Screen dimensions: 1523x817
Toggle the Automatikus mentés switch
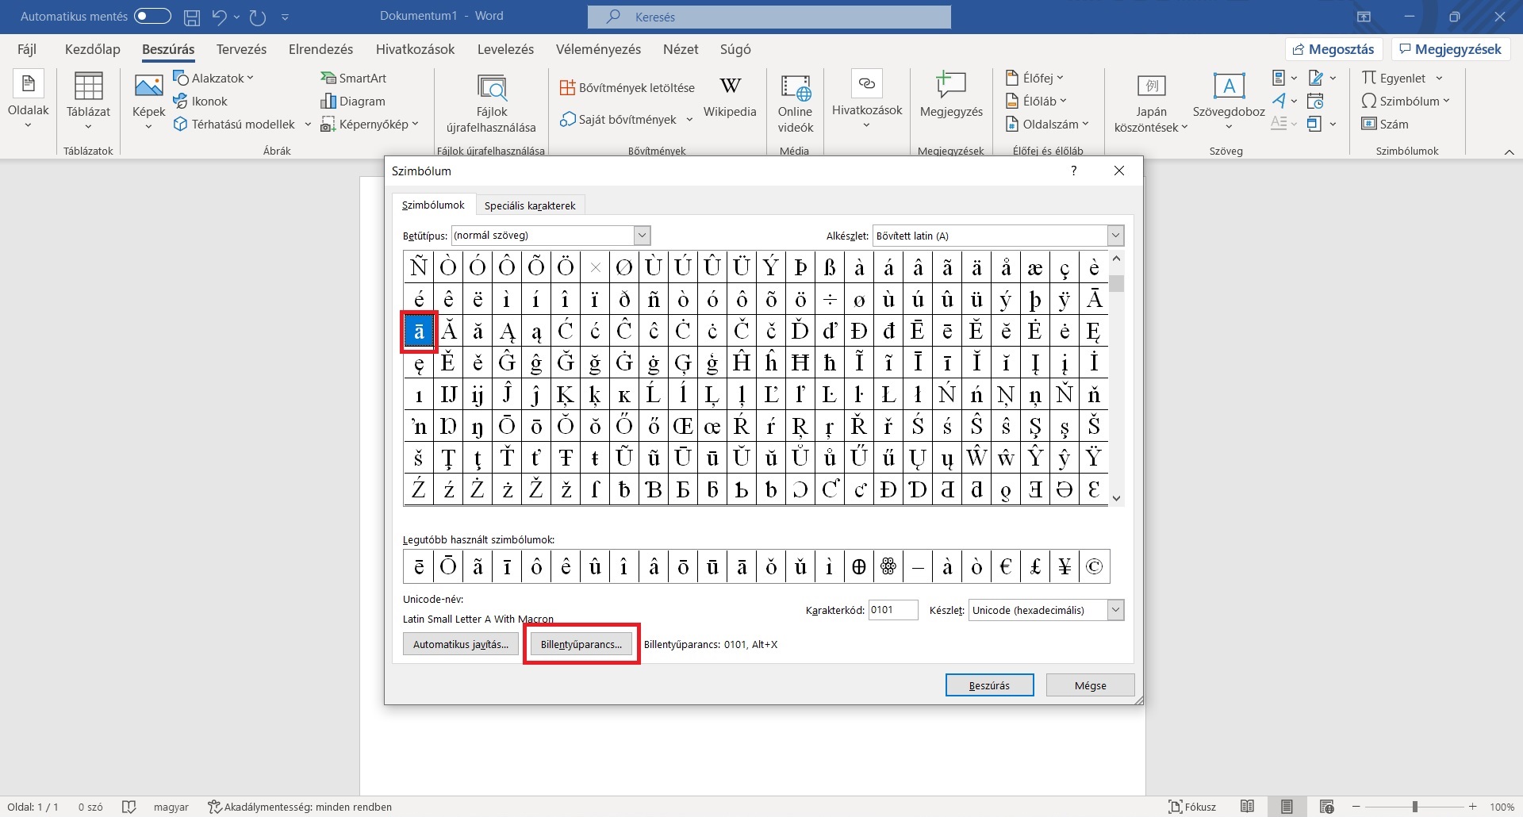click(x=152, y=16)
